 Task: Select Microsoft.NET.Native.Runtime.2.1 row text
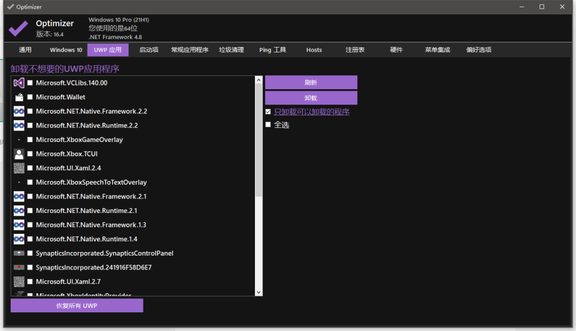[x=86, y=211]
